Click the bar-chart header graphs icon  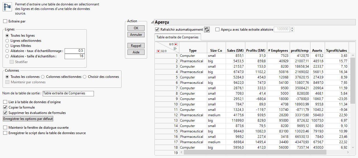click(x=176, y=48)
